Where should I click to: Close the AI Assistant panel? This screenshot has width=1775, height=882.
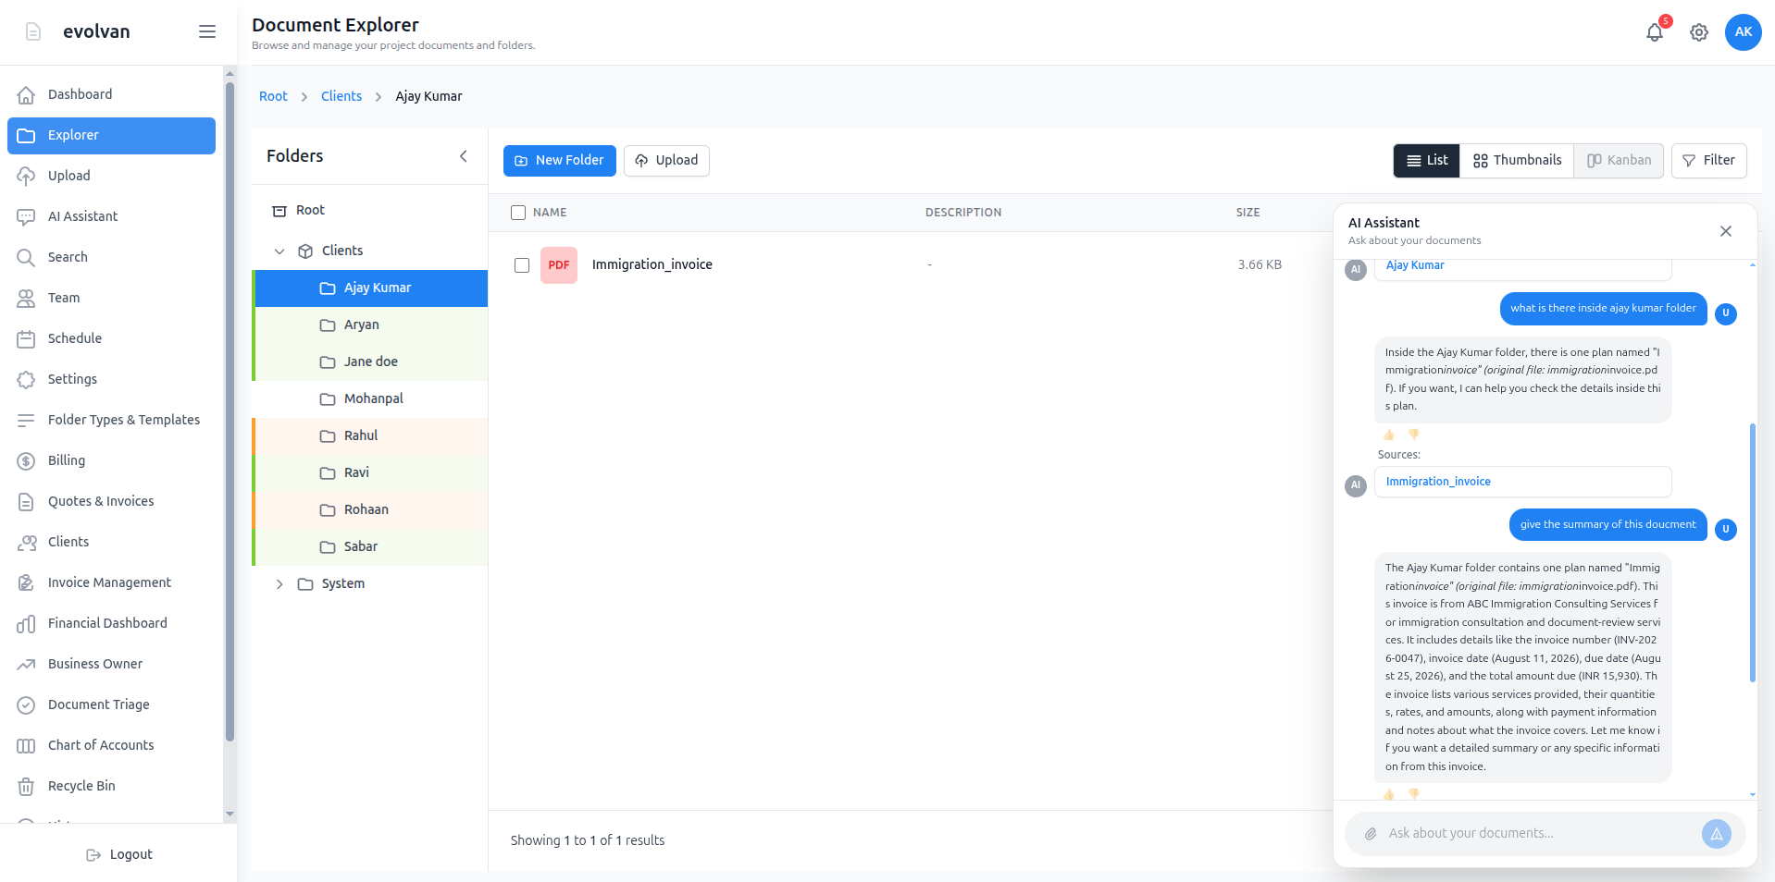(1726, 231)
